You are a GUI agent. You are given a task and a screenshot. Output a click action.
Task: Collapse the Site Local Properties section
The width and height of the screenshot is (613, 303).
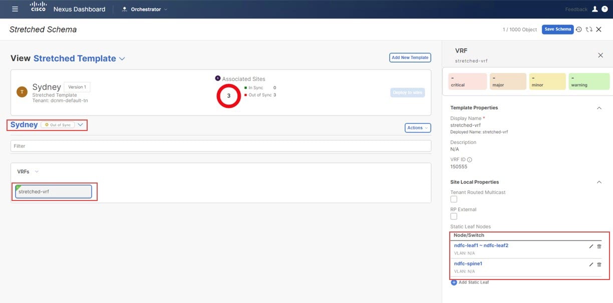click(x=599, y=182)
